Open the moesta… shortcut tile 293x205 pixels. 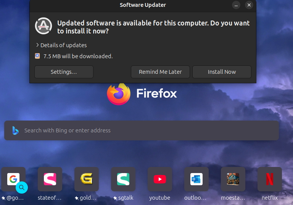pyautogui.click(x=233, y=179)
